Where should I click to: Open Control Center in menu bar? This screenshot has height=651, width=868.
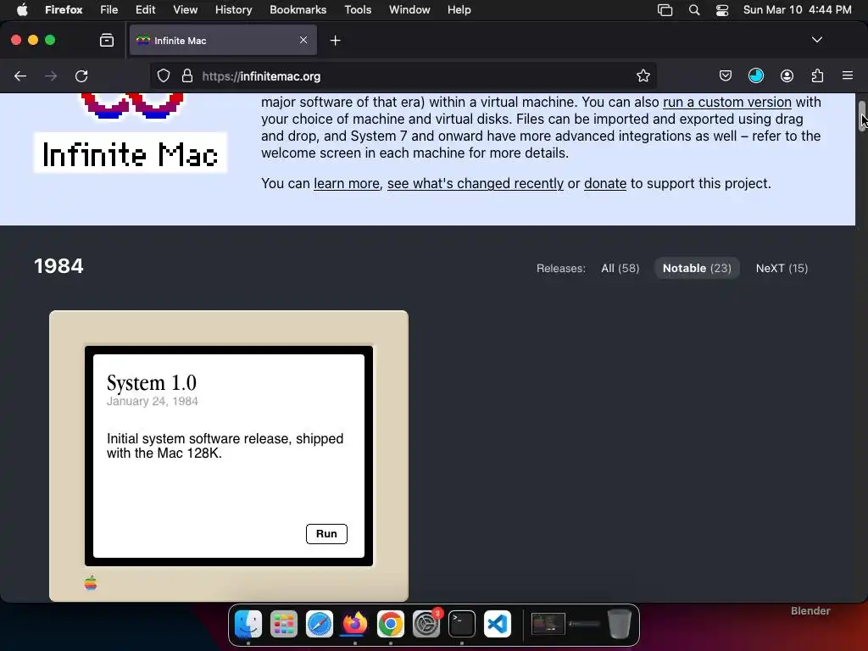(x=722, y=10)
